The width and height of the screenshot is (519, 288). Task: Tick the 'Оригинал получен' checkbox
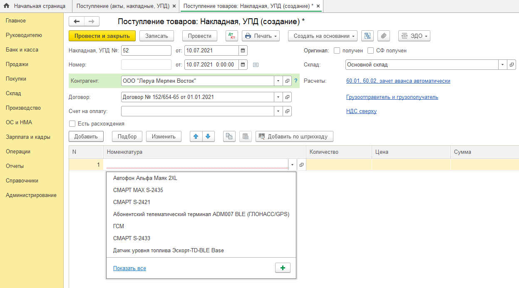(337, 51)
